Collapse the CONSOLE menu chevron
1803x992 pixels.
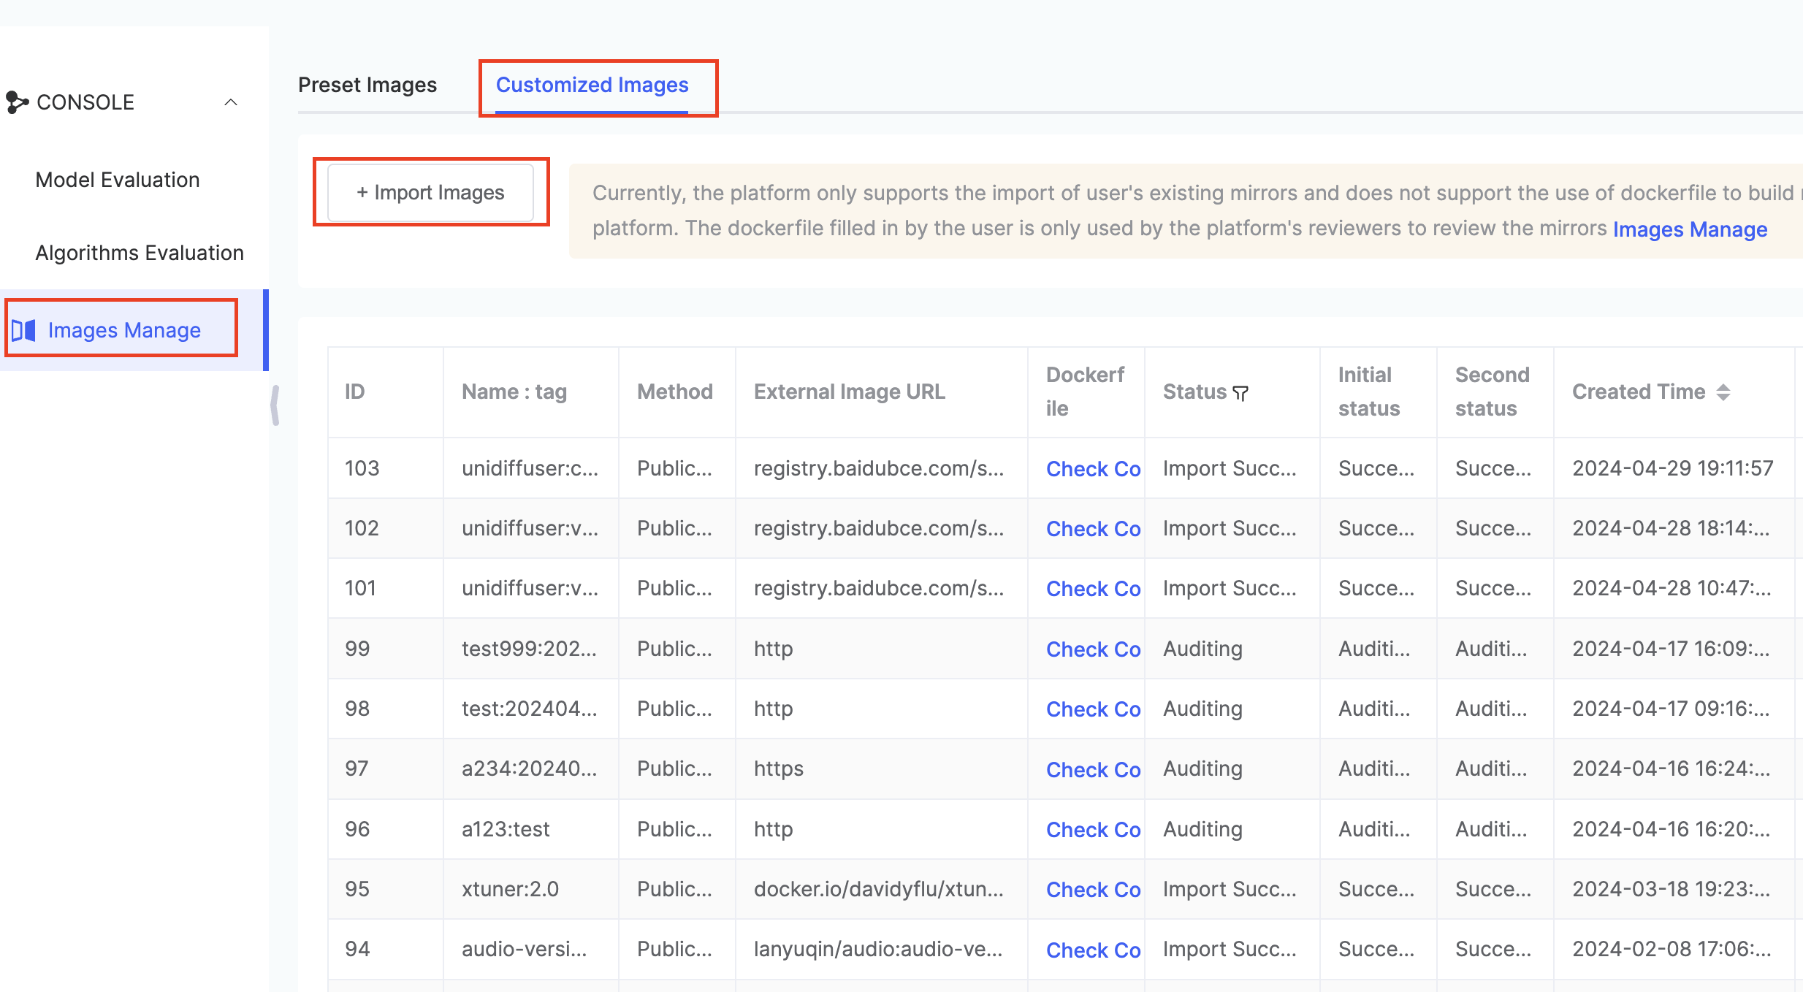click(x=231, y=102)
